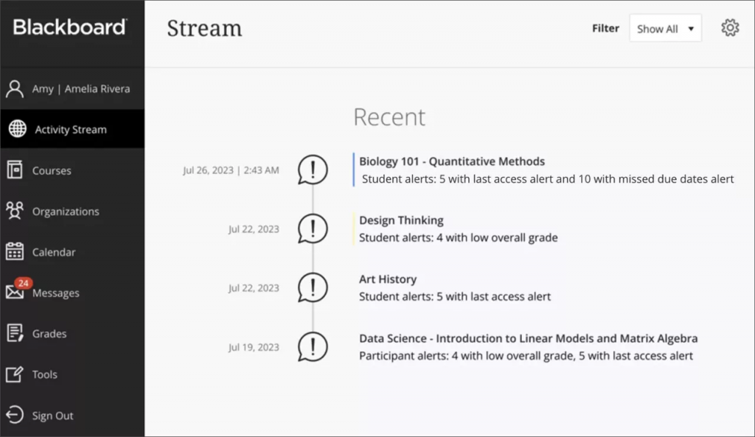The image size is (755, 437).
Task: Select the Activity Stream globe icon
Action: (x=16, y=129)
